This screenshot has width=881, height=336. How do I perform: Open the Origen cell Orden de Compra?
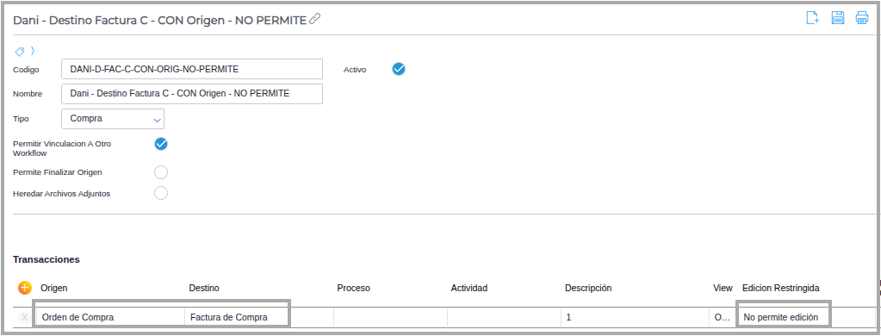(110, 317)
